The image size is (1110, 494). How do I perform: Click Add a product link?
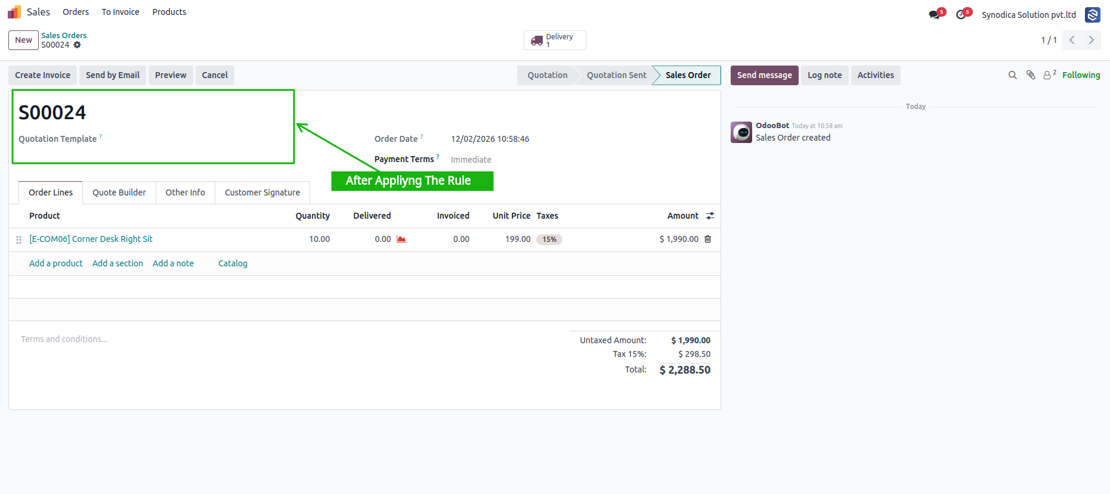click(56, 263)
